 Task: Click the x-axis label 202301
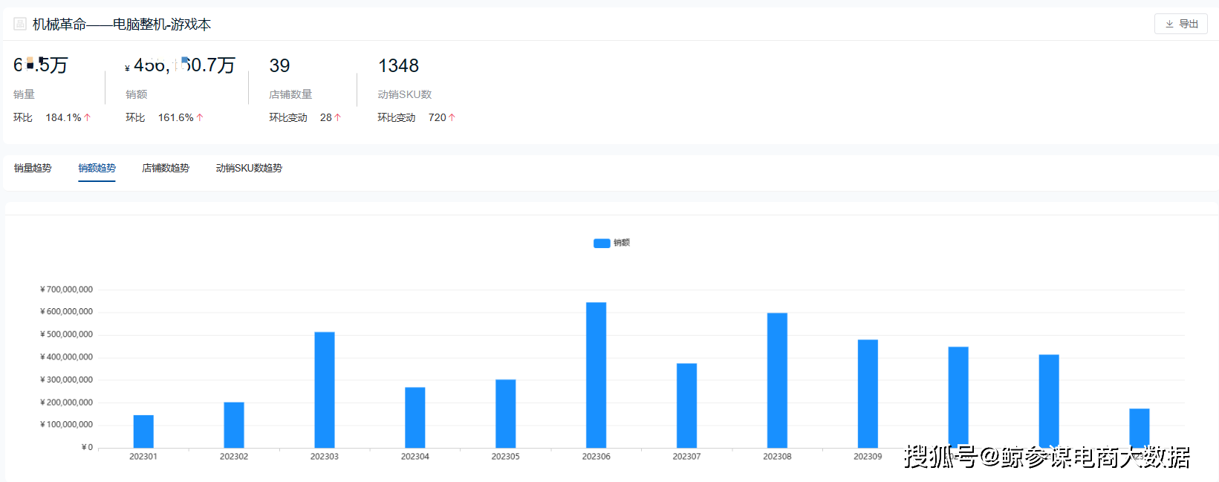point(143,457)
